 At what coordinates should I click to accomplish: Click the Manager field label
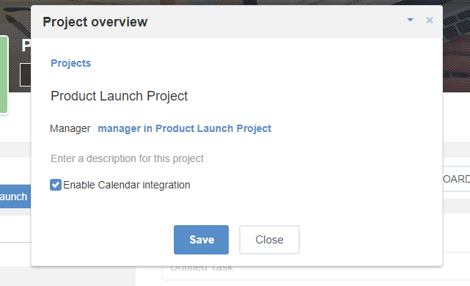click(x=70, y=128)
